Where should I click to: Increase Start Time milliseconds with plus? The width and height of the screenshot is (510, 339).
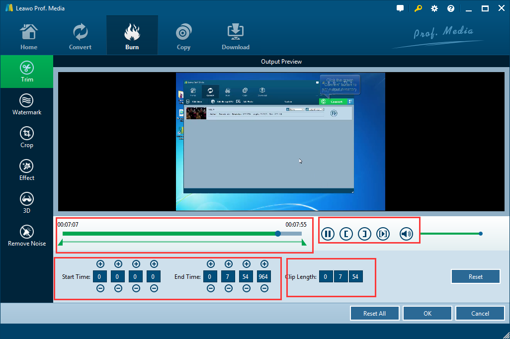[x=154, y=264]
